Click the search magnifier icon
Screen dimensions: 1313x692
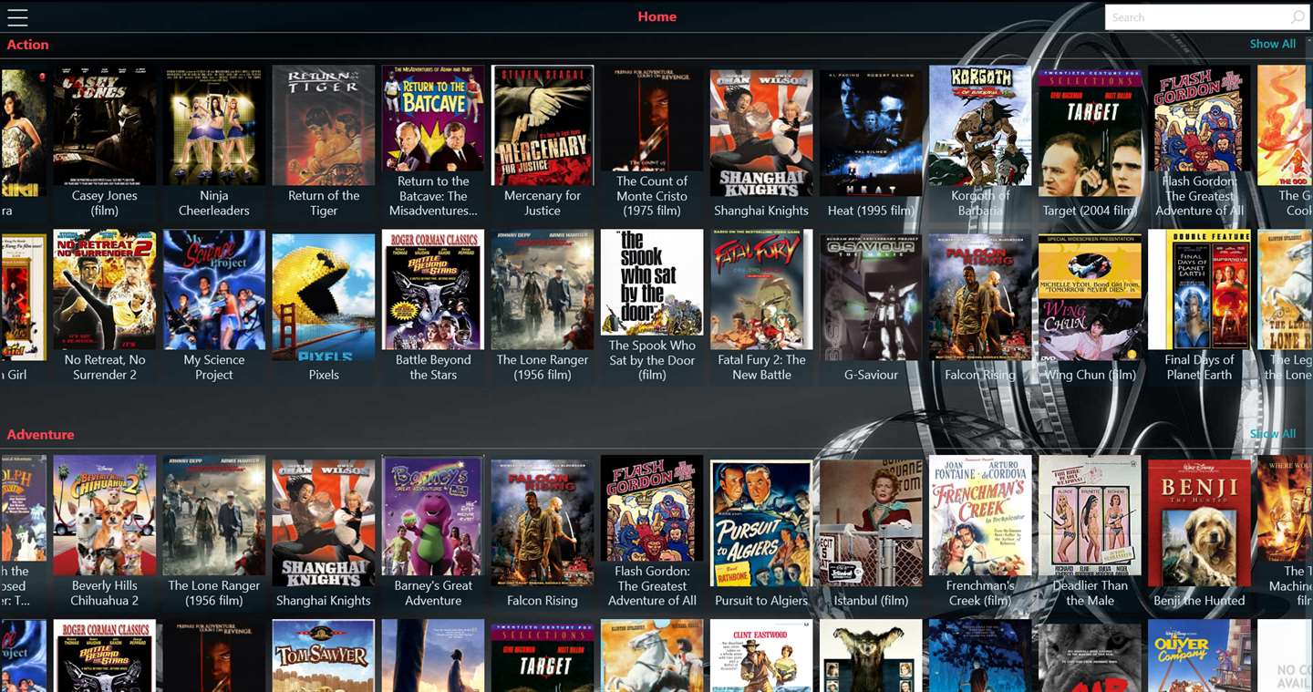tap(1297, 17)
